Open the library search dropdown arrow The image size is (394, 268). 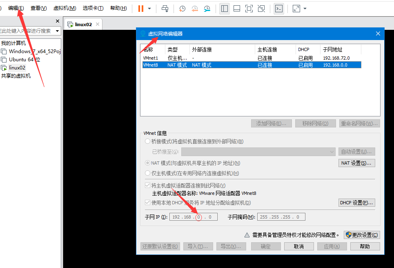coord(57,31)
